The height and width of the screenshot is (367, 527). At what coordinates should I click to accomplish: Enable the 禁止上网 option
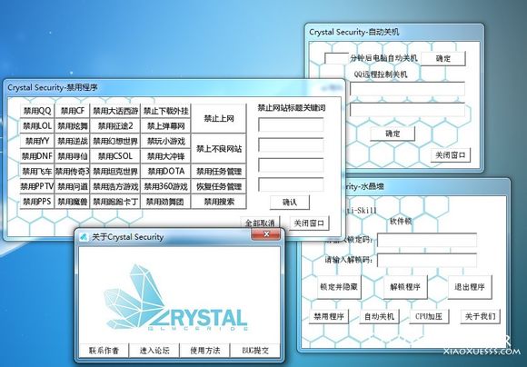click(219, 118)
